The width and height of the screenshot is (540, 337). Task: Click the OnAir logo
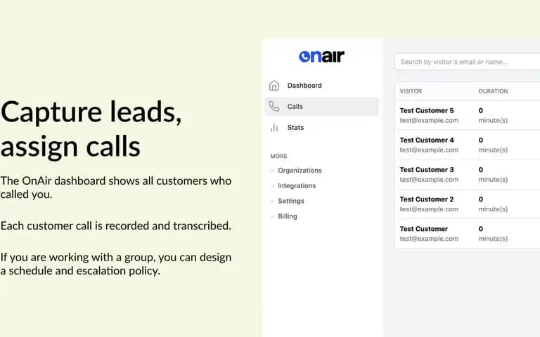pos(321,56)
